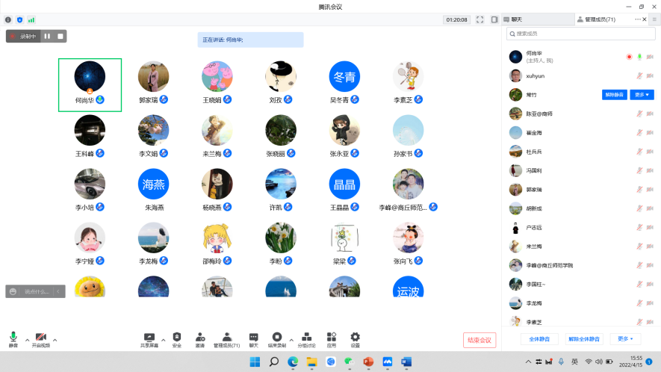The height and width of the screenshot is (372, 661).
Task: Select the 管理成员(71) tab
Action: (600, 19)
